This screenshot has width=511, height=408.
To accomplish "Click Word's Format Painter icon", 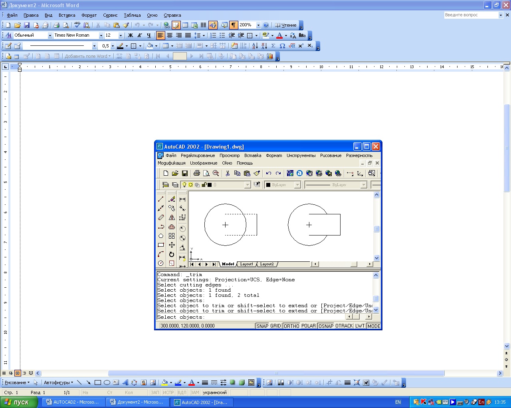I will click(x=126, y=25).
